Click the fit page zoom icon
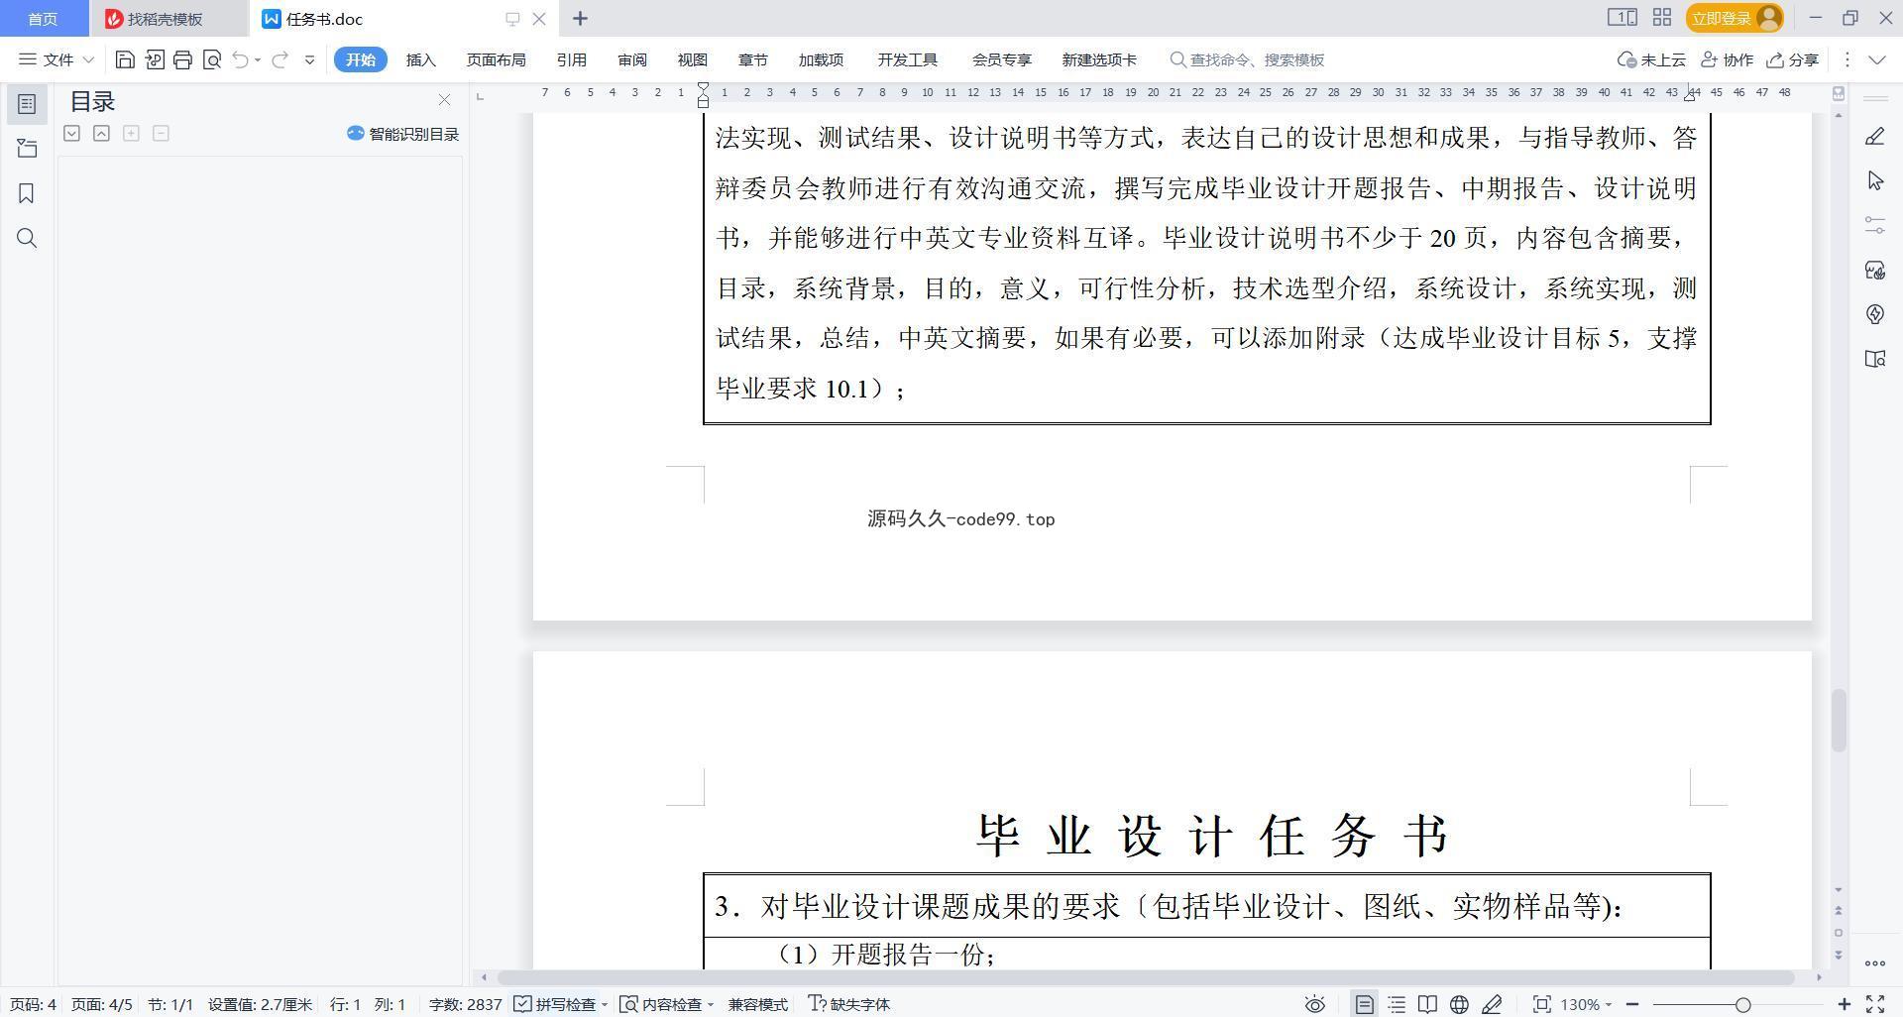 click(1541, 1004)
